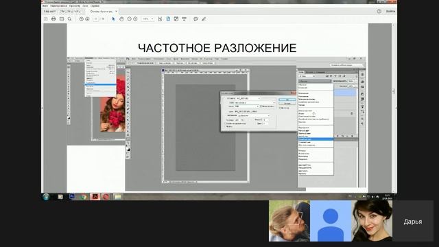Screen dimensions: 439x247
Task: Select the Дарья participant tile
Action: (x=413, y=221)
